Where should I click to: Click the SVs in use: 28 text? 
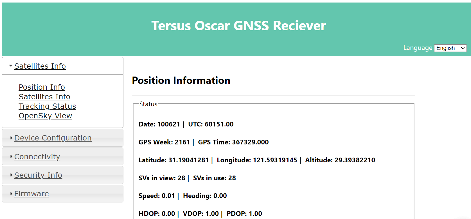point(215,178)
